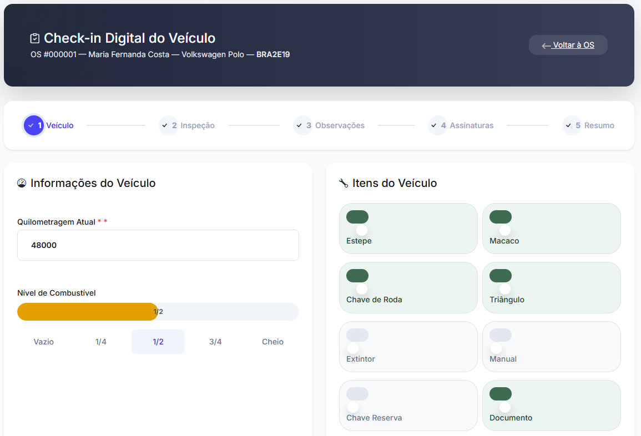Click the Quilometragem Atual input field
Viewport: 641px width, 436px height.
tap(158, 245)
